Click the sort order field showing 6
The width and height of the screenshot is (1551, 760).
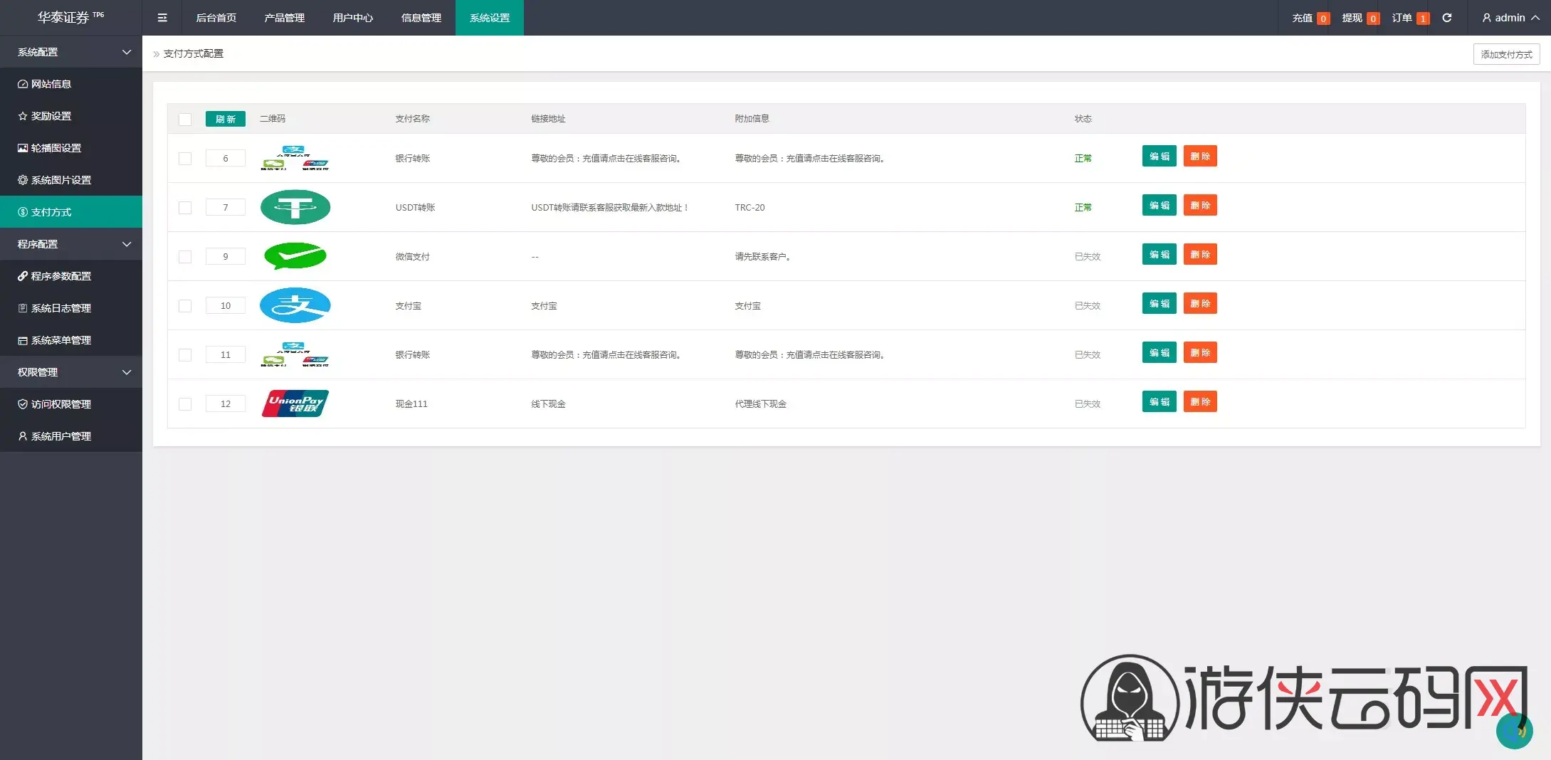pyautogui.click(x=226, y=158)
